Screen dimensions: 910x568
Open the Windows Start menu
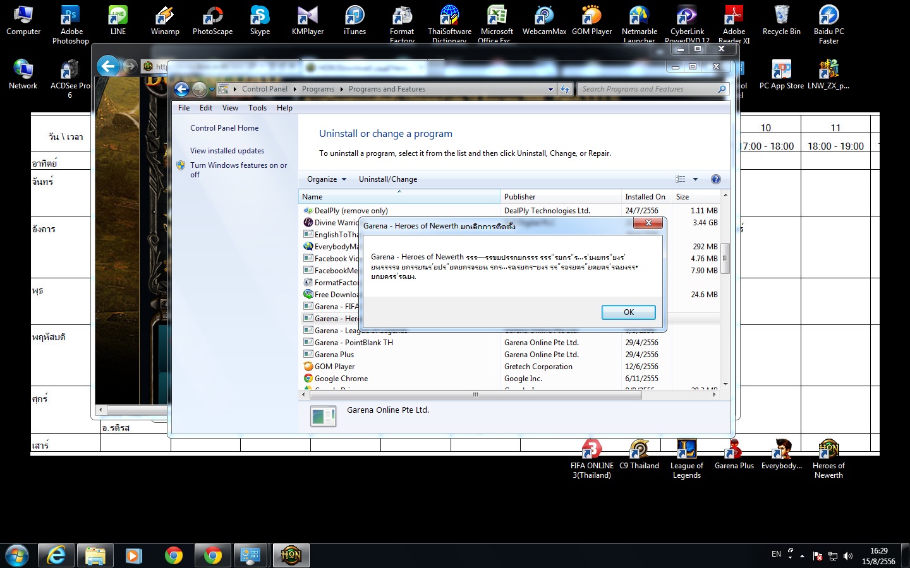[17, 555]
